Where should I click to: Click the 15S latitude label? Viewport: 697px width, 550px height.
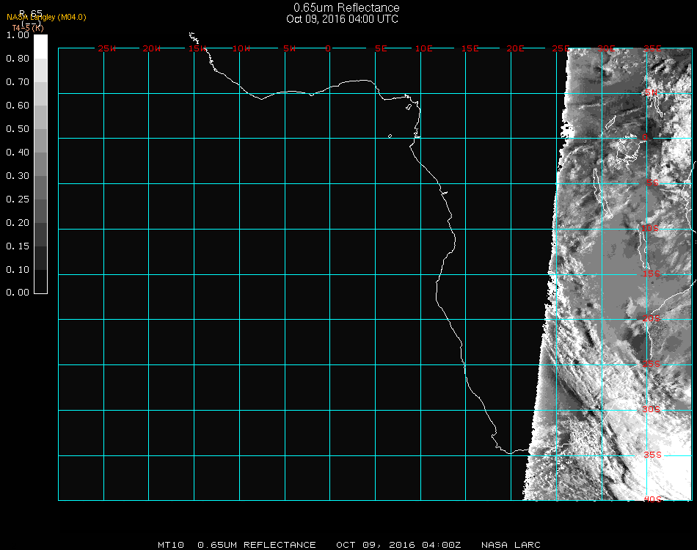pyautogui.click(x=652, y=274)
